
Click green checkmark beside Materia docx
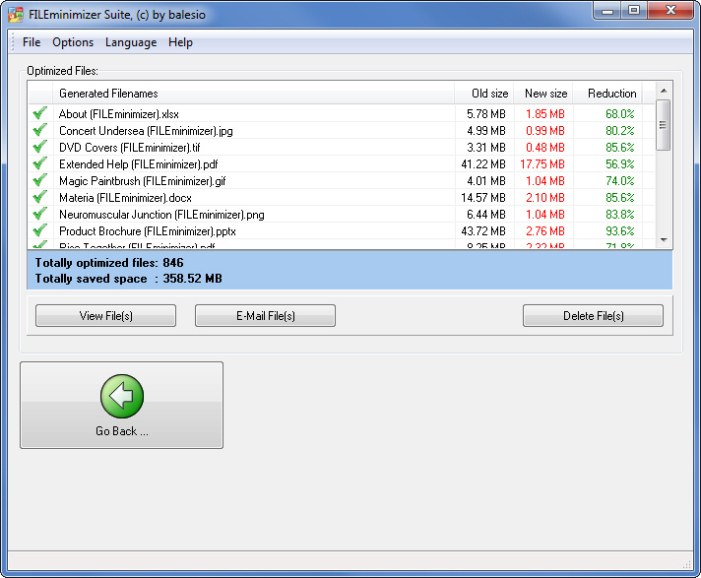point(40,197)
